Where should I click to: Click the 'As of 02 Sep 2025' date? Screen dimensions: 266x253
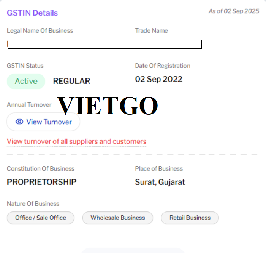click(x=234, y=11)
